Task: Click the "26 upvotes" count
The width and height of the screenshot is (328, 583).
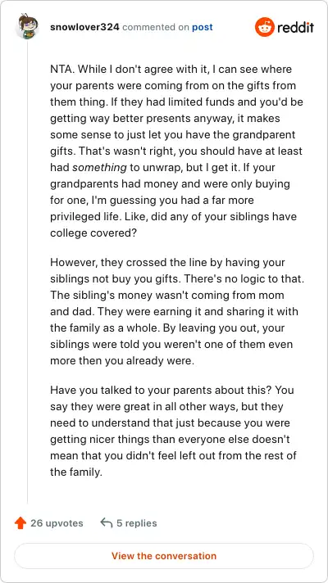Action: click(57, 523)
